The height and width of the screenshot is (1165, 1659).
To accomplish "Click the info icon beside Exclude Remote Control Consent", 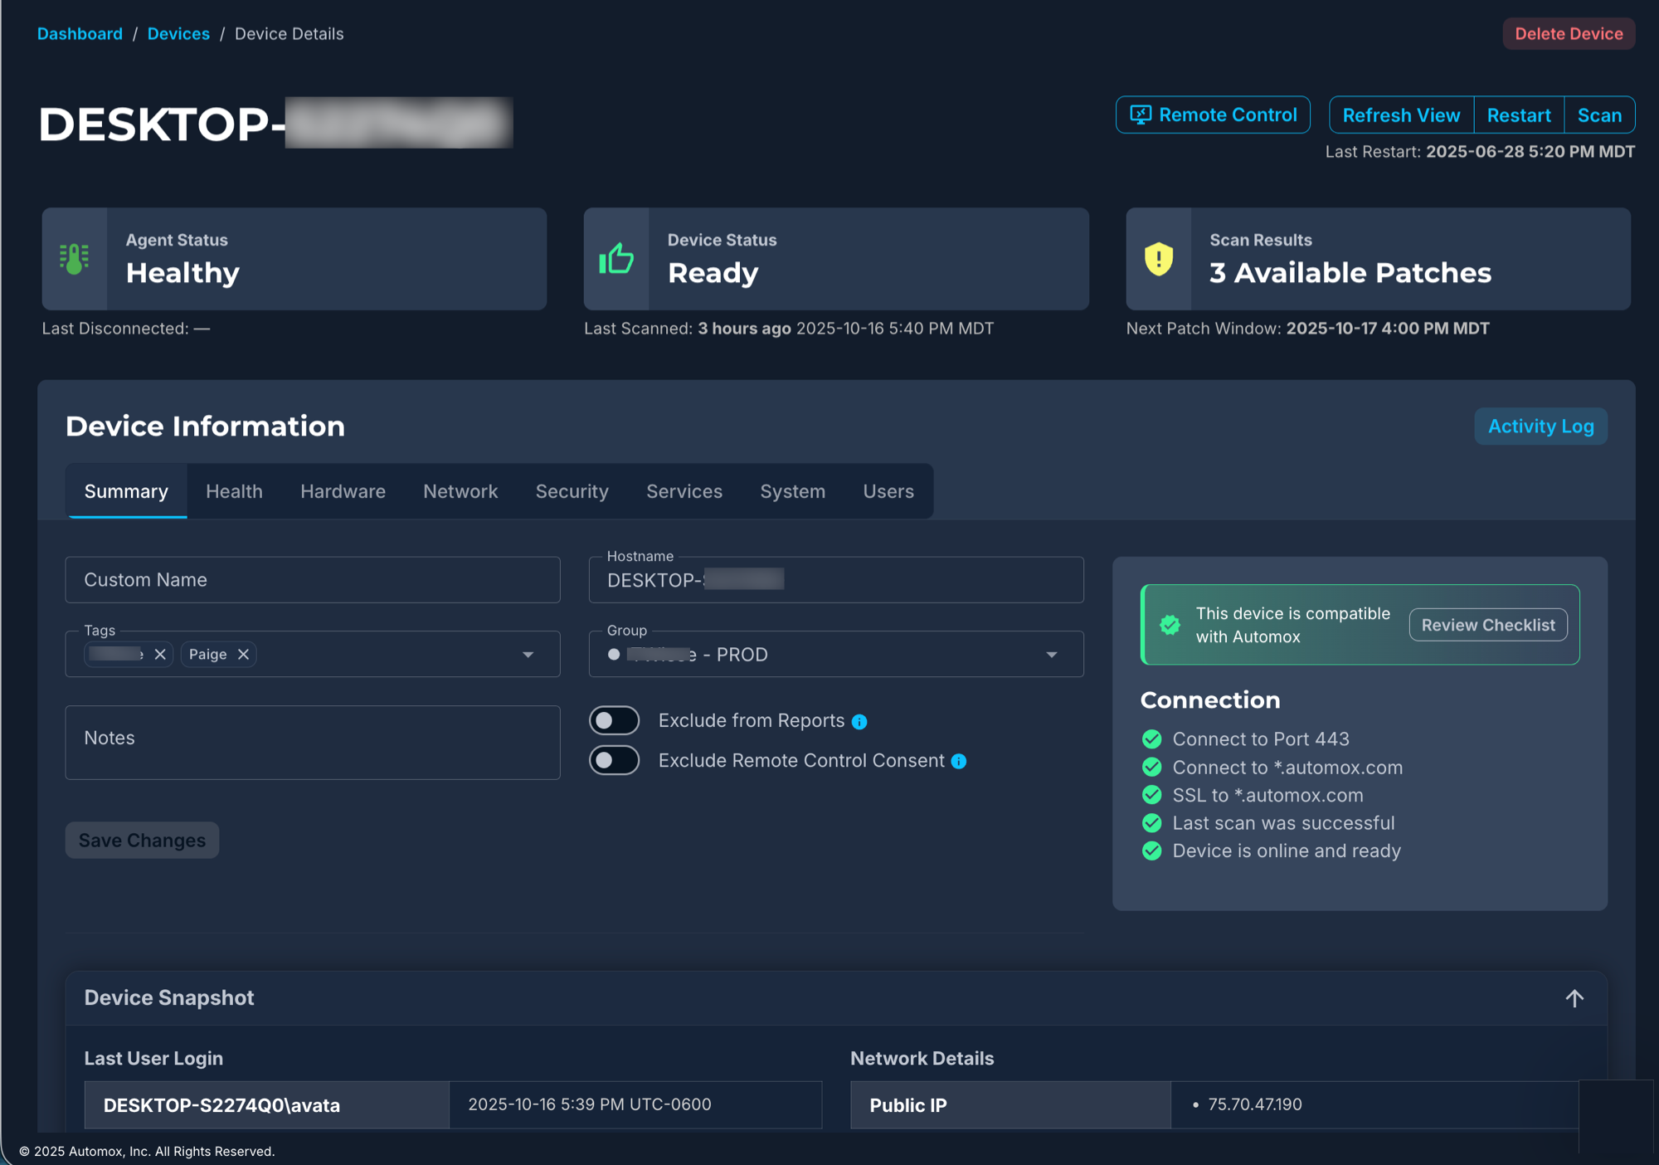I will click(959, 761).
